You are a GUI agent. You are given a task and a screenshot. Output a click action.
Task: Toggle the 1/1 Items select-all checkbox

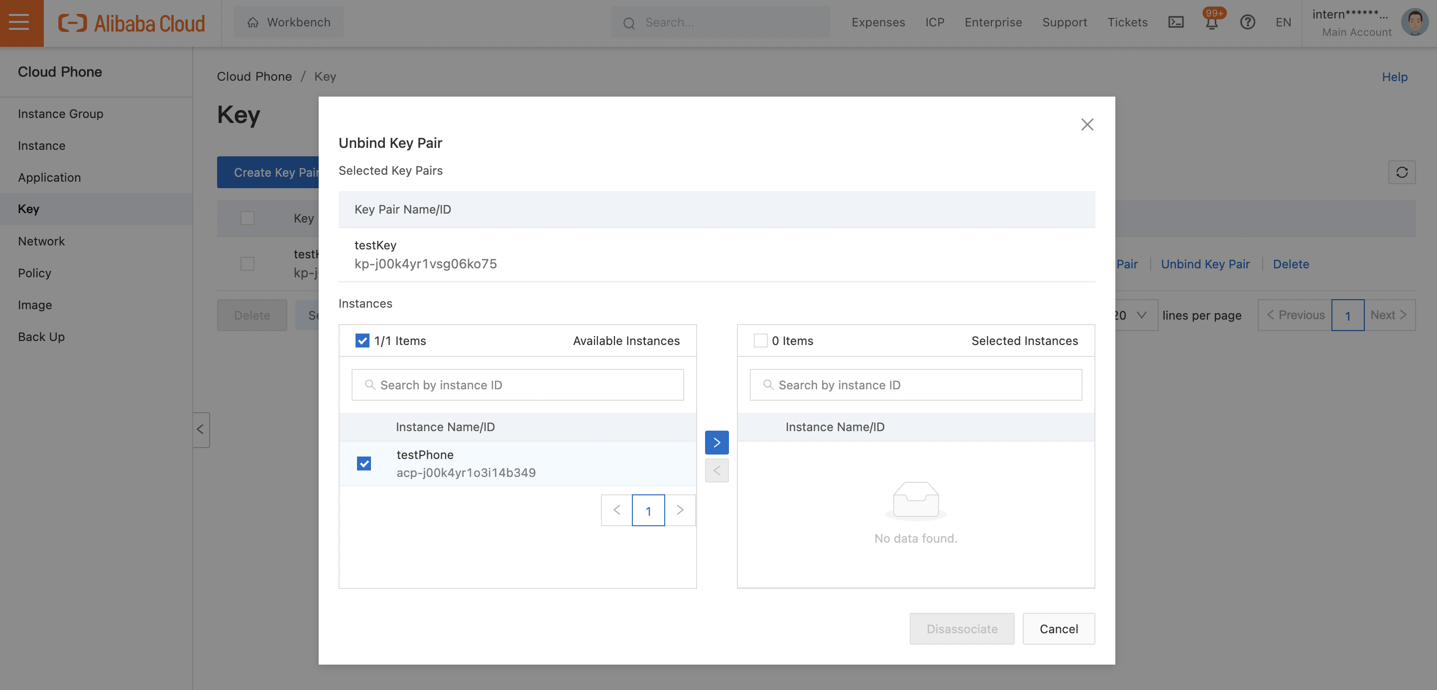pos(362,340)
